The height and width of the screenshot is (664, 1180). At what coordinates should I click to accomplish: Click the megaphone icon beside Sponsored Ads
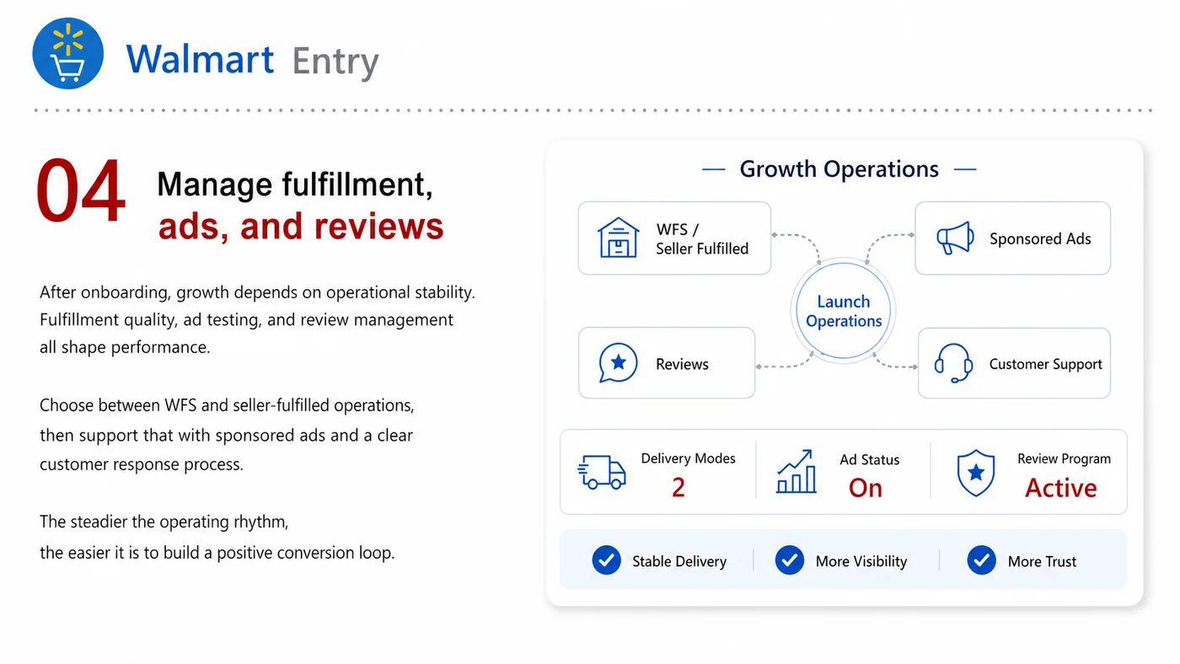[955, 238]
